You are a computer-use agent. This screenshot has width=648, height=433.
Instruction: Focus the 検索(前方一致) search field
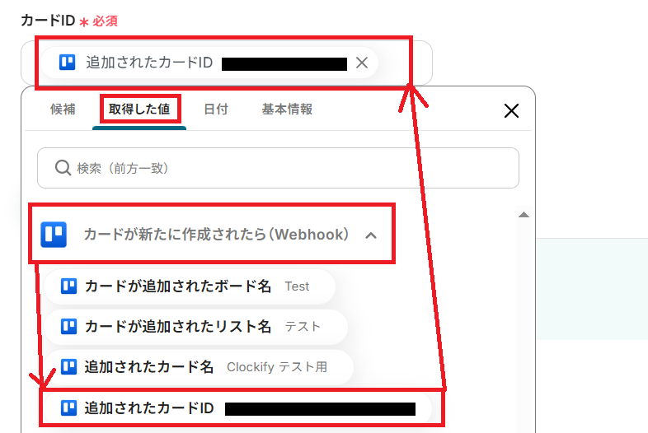click(x=278, y=168)
